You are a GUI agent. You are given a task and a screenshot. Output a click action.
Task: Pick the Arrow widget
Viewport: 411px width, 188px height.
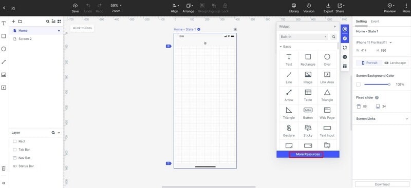pyautogui.click(x=289, y=95)
